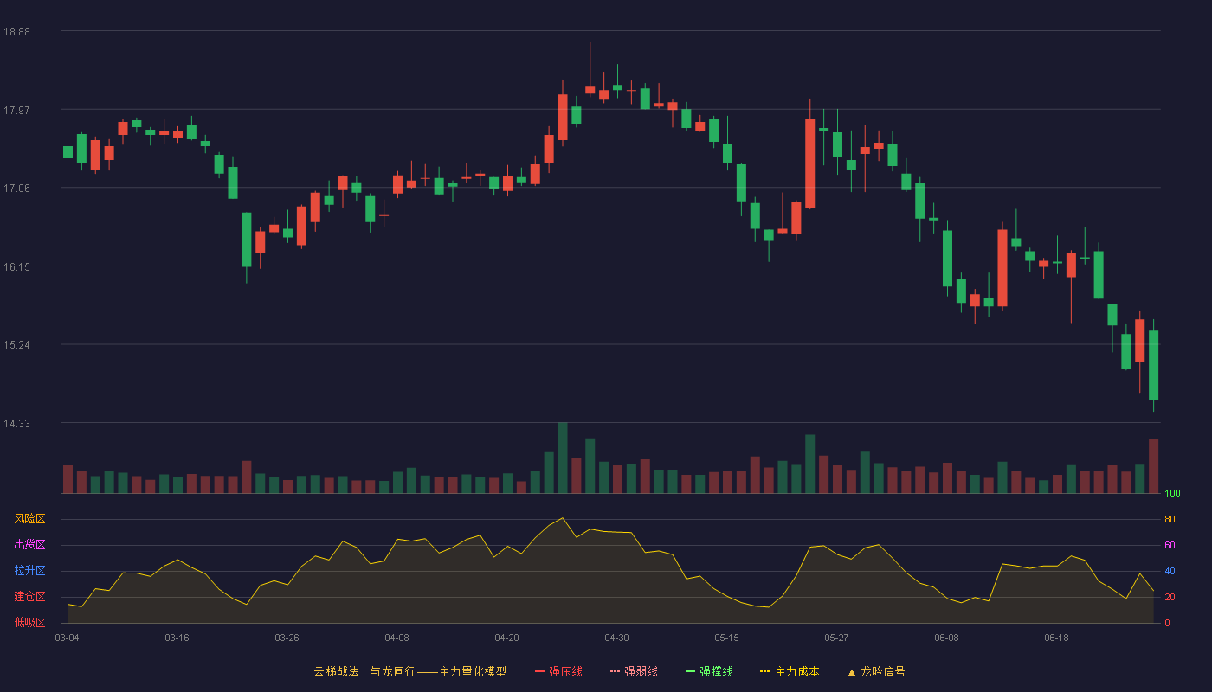This screenshot has height=692, width=1212.
Task: Click the 03-04 date axis label
Action: click(x=67, y=638)
